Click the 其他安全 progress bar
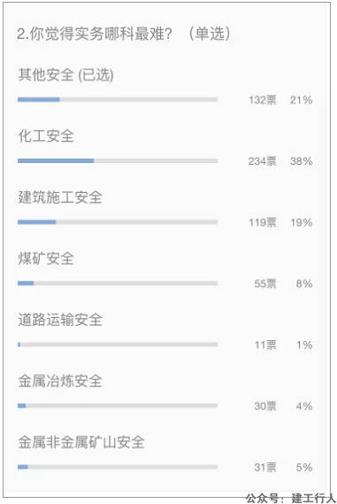Image resolution: width=337 pixels, height=504 pixels. pos(118,99)
